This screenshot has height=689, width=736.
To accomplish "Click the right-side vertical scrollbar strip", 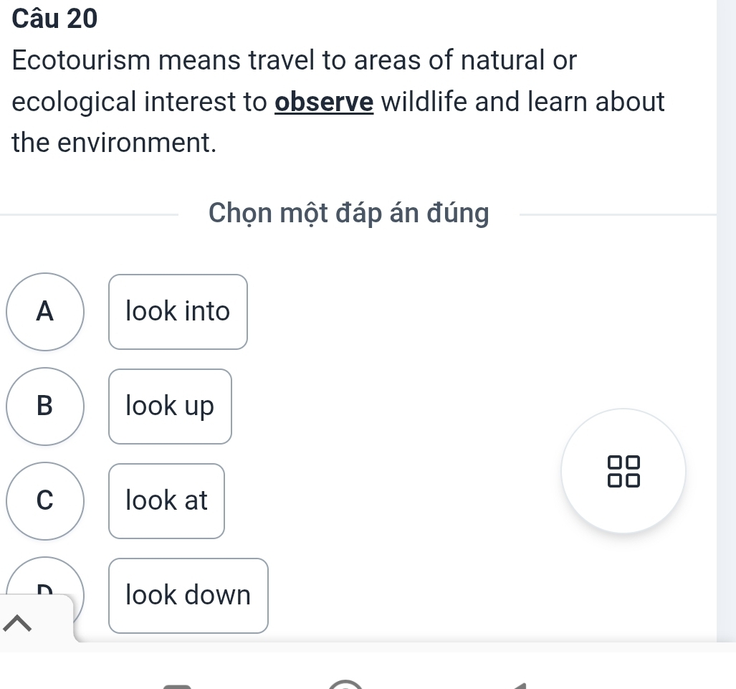I will (726, 323).
